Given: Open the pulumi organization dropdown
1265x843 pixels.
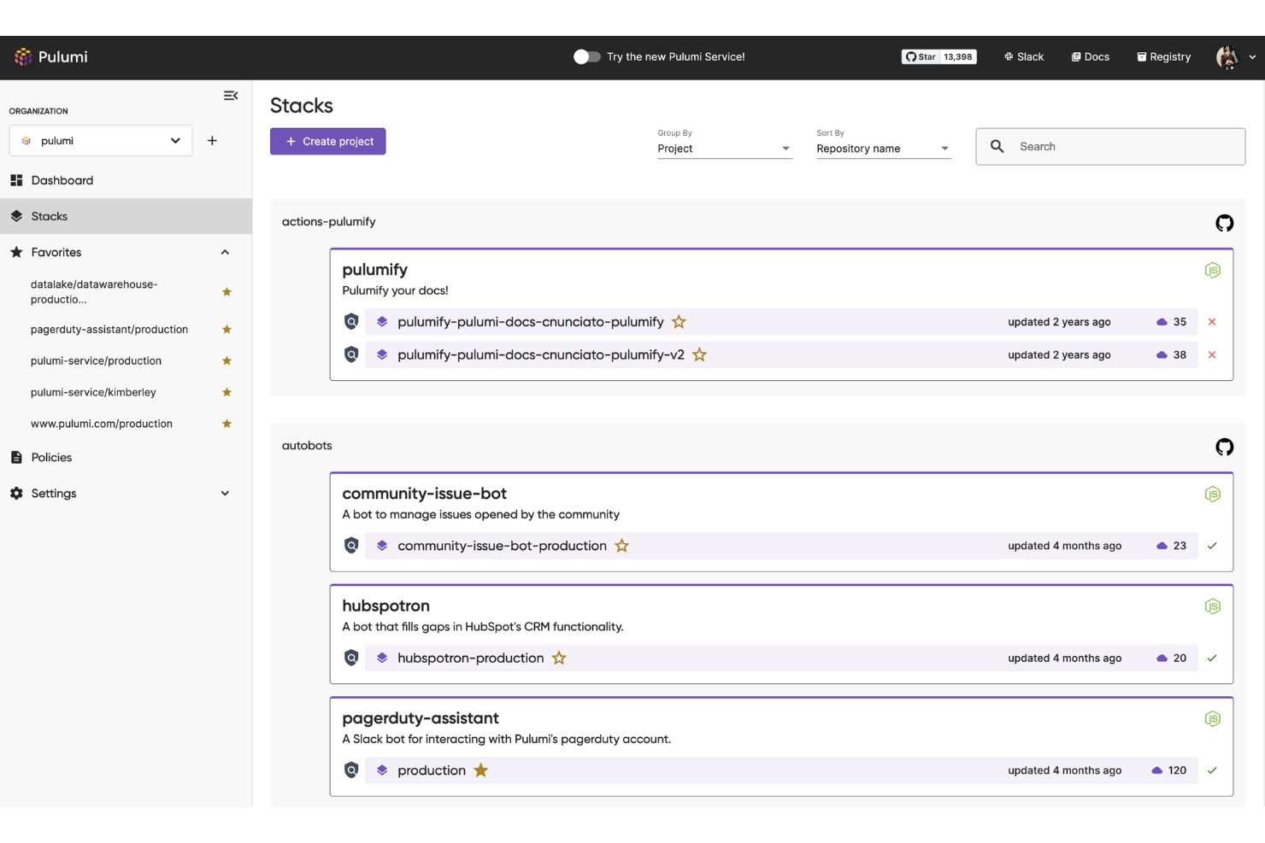Looking at the screenshot, I should [x=101, y=141].
